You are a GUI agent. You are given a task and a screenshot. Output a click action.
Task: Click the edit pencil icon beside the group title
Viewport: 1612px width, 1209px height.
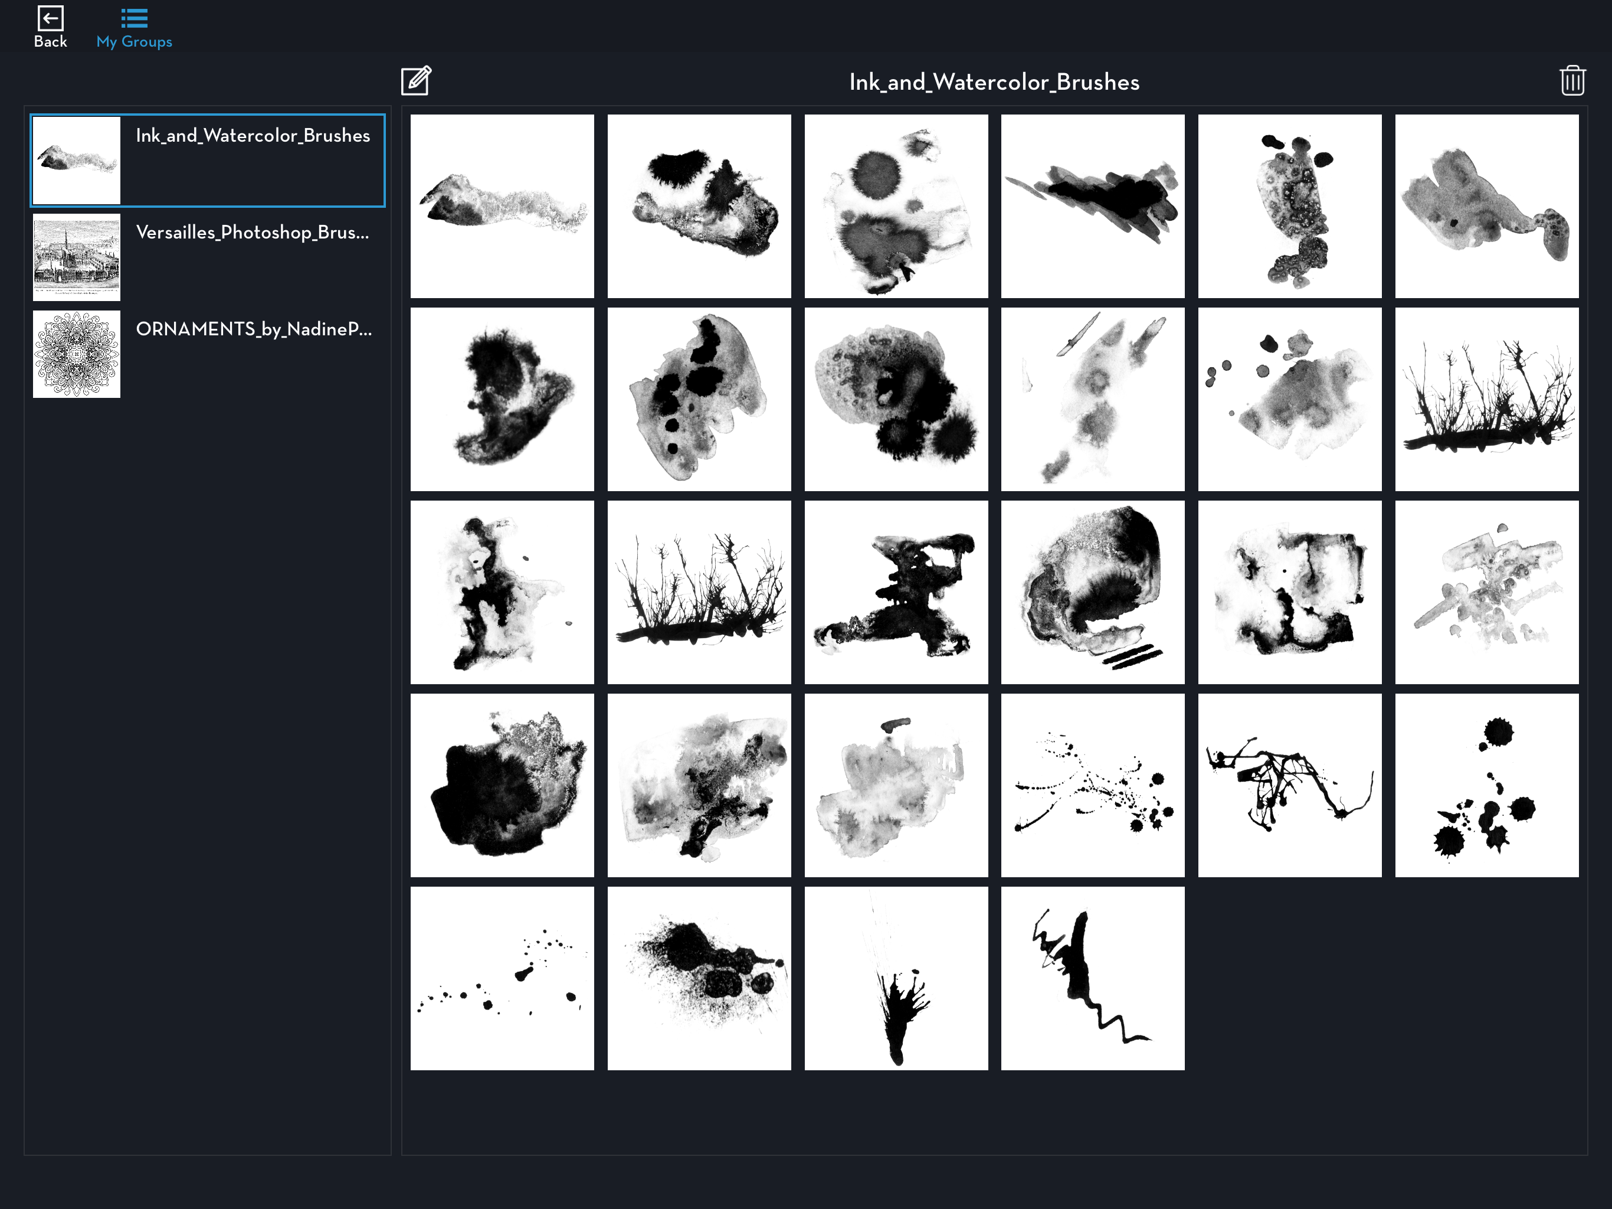416,81
